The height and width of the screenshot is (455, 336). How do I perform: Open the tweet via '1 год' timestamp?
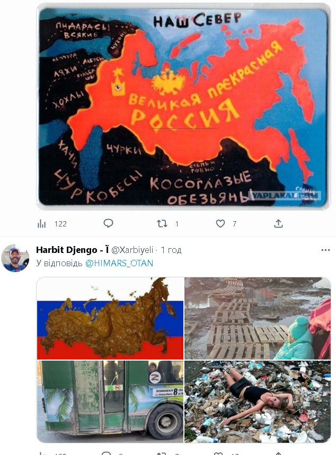pos(171,250)
